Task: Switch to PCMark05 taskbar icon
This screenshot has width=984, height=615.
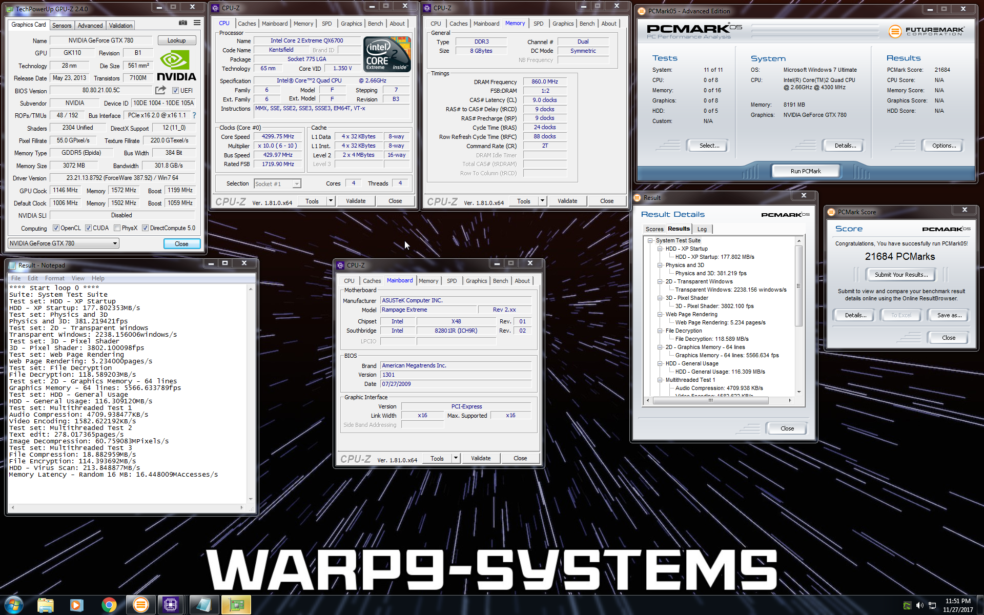Action: (x=140, y=605)
